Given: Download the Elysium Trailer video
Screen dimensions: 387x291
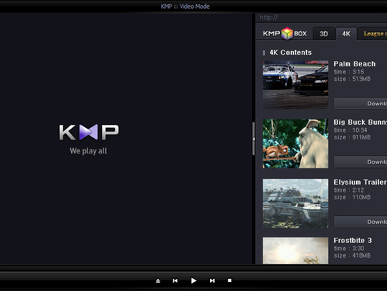Looking at the screenshot, I should click(x=361, y=222).
